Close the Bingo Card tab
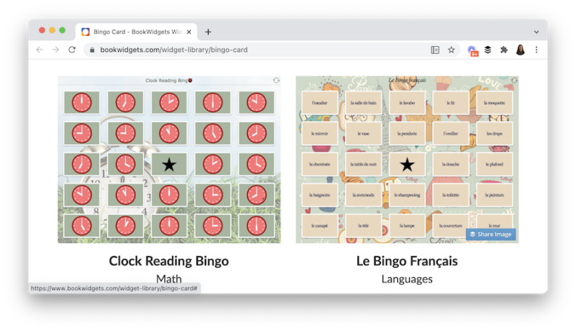 click(x=189, y=32)
